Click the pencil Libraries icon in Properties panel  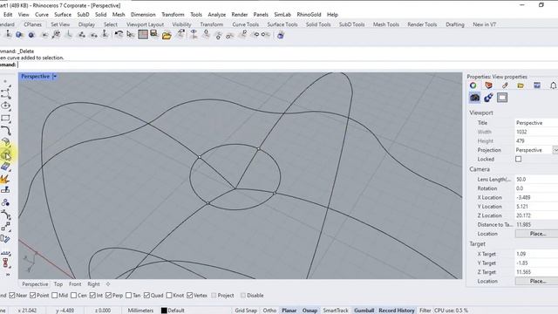pyautogui.click(x=505, y=85)
